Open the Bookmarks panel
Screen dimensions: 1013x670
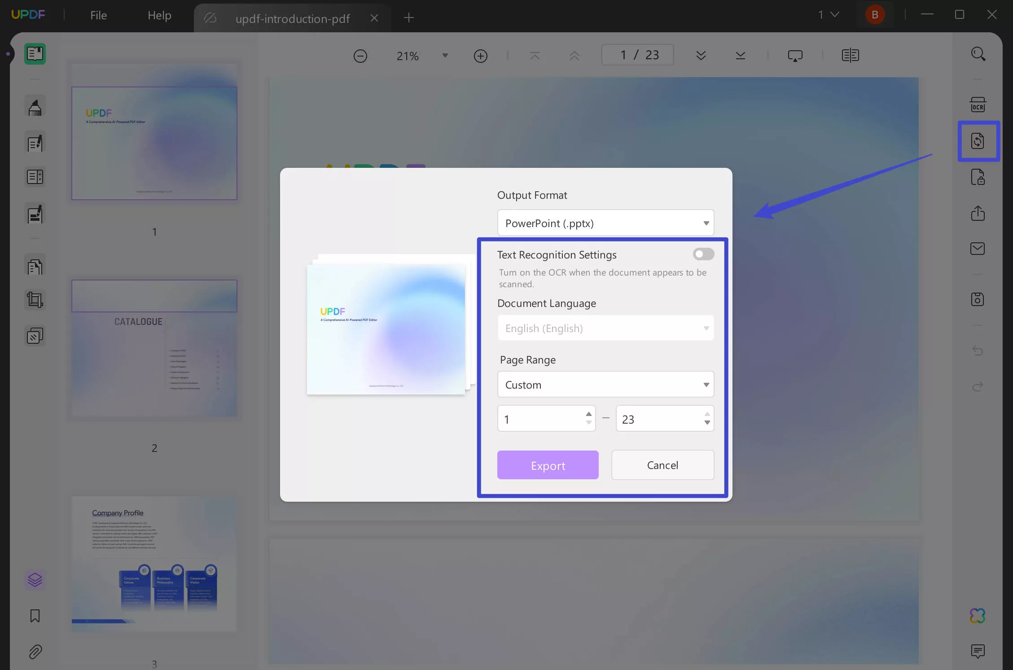[35, 616]
